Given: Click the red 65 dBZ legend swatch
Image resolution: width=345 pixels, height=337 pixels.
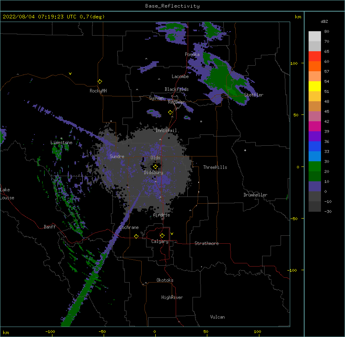Looking at the screenshot, I should pyautogui.click(x=315, y=56).
